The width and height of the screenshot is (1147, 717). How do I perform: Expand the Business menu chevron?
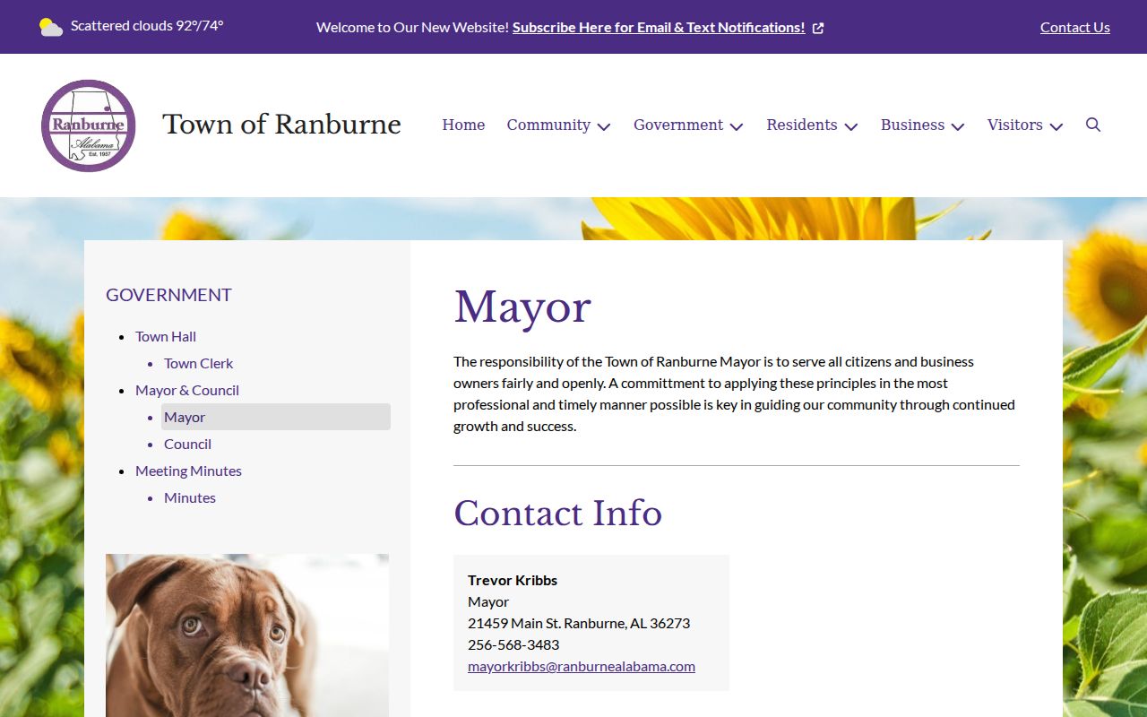point(958,126)
